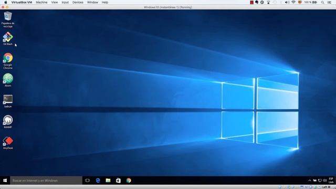
Task: Expand the hidden system tray icons chevron
Action: (x=310, y=181)
